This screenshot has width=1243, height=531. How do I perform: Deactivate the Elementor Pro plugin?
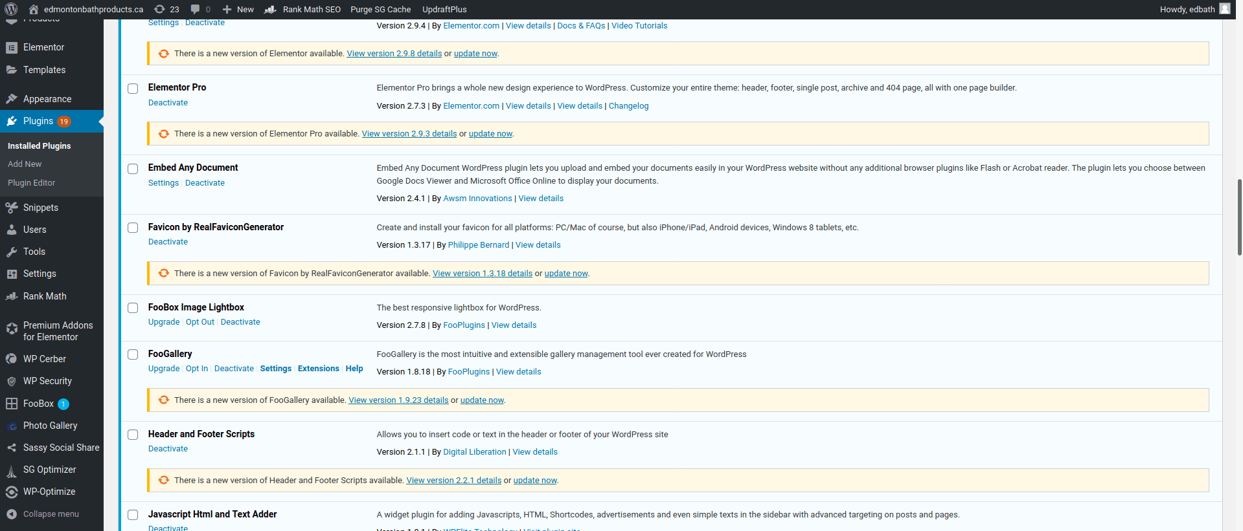[x=168, y=103]
